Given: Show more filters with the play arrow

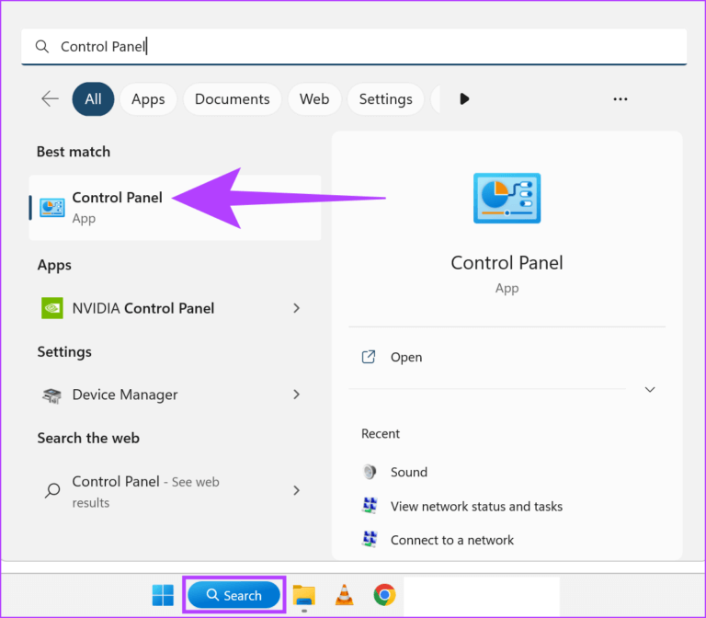Looking at the screenshot, I should (x=464, y=98).
